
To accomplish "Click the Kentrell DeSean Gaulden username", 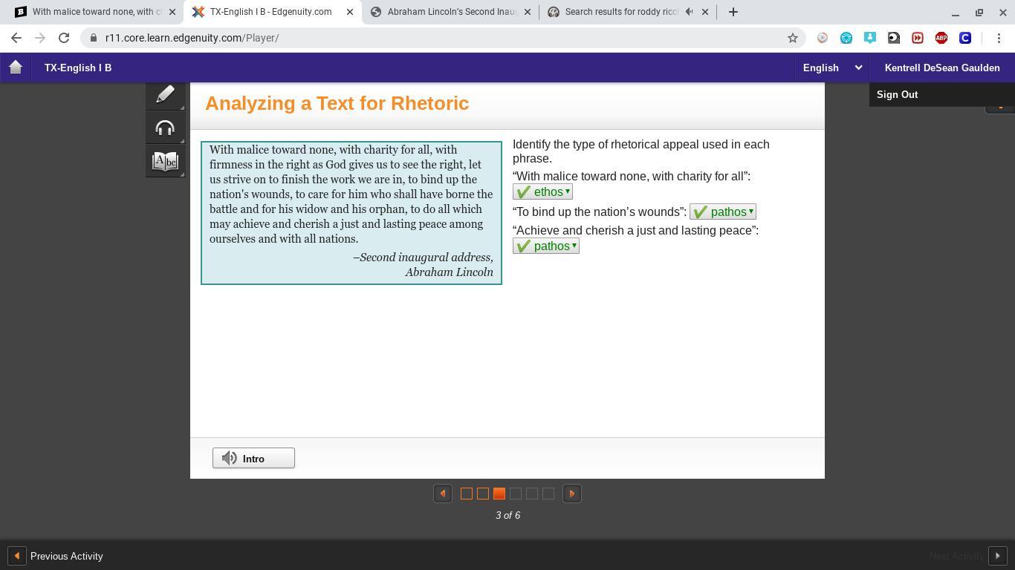I will pos(942,68).
